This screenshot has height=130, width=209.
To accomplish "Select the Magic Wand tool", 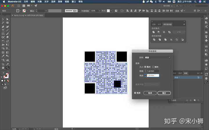I will 3,23.
